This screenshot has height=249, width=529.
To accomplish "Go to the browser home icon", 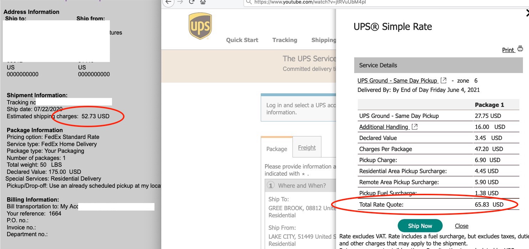I will click(203, 2).
